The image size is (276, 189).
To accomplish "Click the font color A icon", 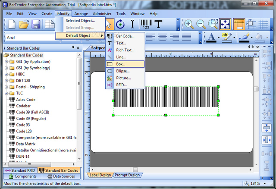I will click(211, 38).
